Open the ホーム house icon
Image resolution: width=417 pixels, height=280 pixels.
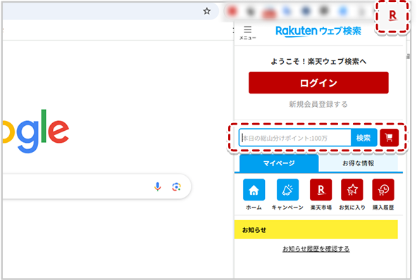pyautogui.click(x=254, y=190)
